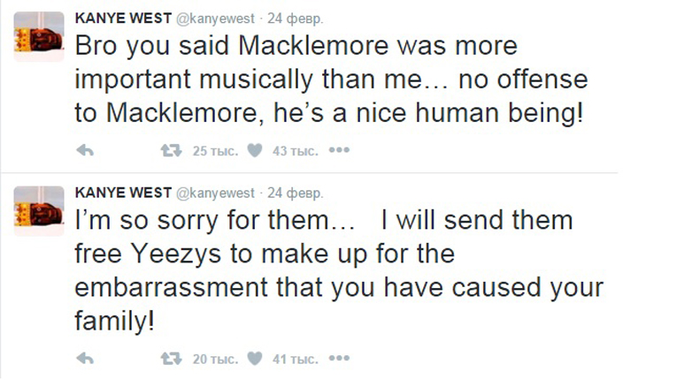Screen dimensions: 677x387
Task: Click the 20 тыс. retweet count
Action: pos(214,359)
